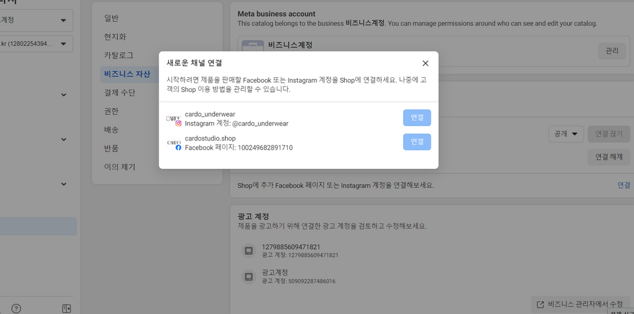
Task: Connect the cardo_underwear Instagram account
Action: pyautogui.click(x=417, y=118)
